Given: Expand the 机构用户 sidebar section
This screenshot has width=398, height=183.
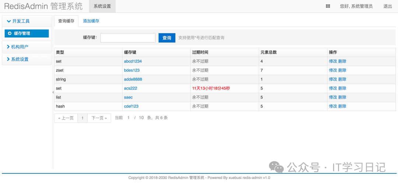Looking at the screenshot, I should point(20,47).
